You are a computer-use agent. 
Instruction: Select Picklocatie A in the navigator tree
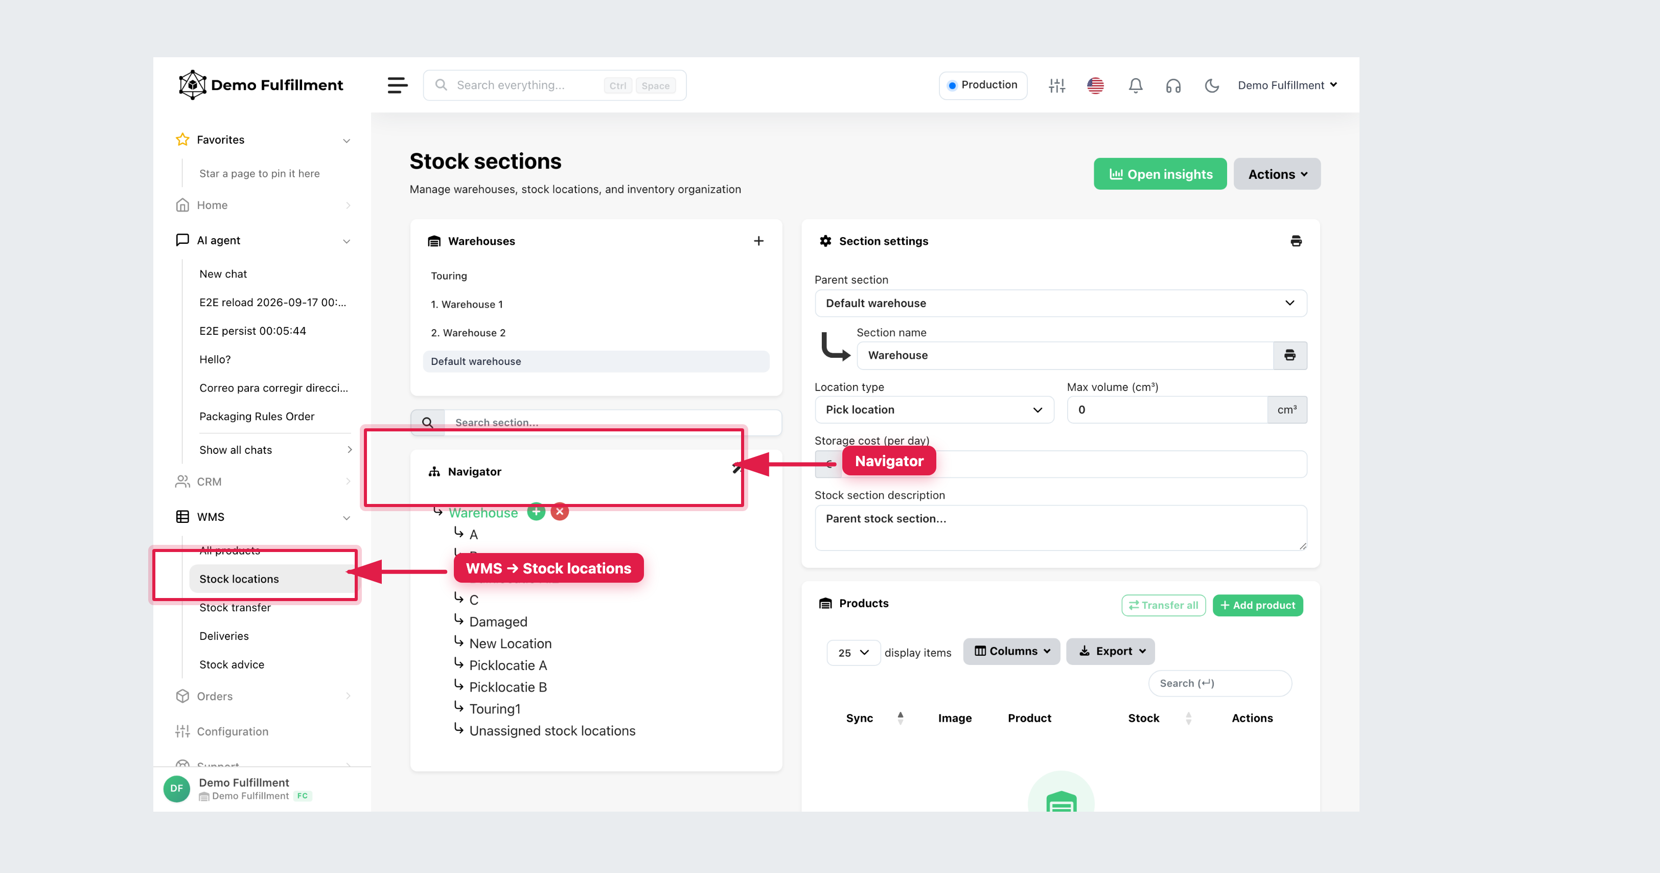click(x=508, y=665)
